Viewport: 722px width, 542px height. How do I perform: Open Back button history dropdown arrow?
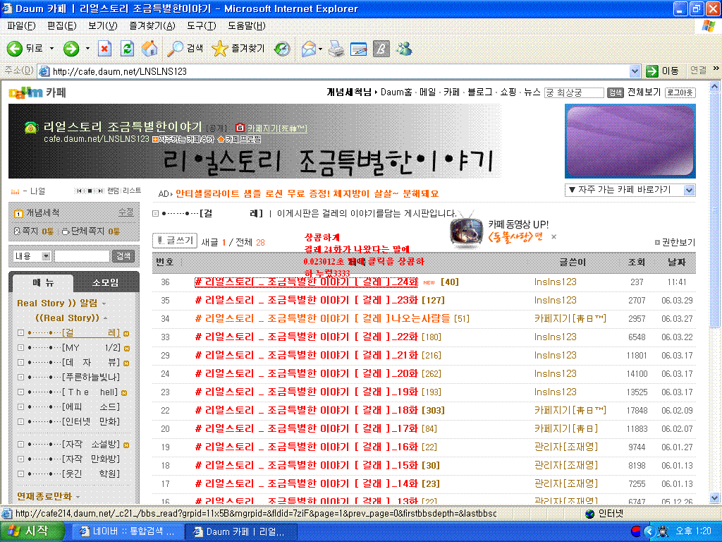coord(51,49)
